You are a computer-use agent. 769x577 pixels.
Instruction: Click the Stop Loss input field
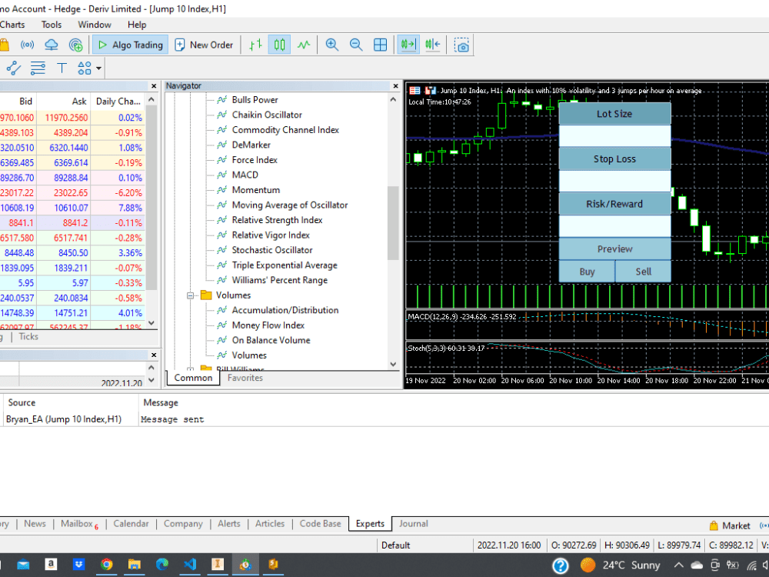tap(614, 181)
